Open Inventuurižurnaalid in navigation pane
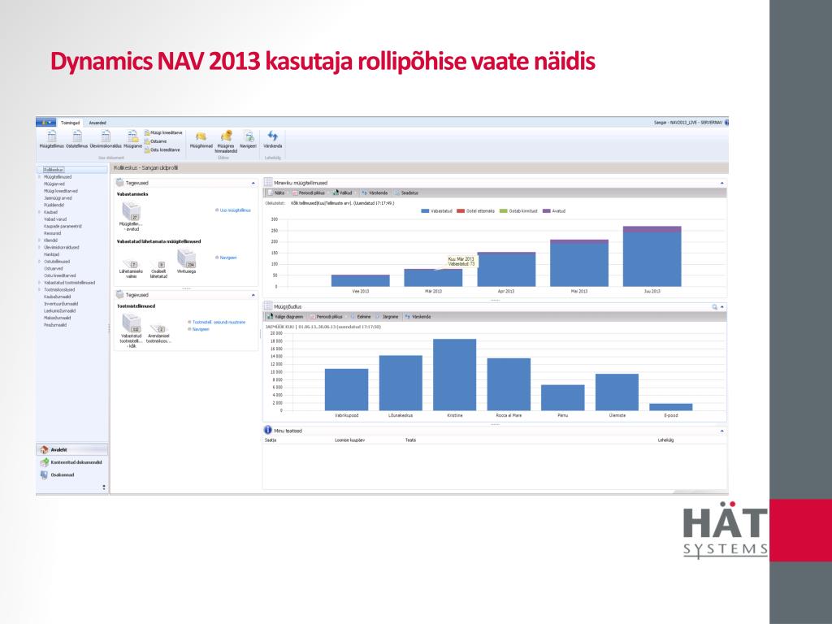Image resolution: width=832 pixels, height=624 pixels. click(61, 304)
